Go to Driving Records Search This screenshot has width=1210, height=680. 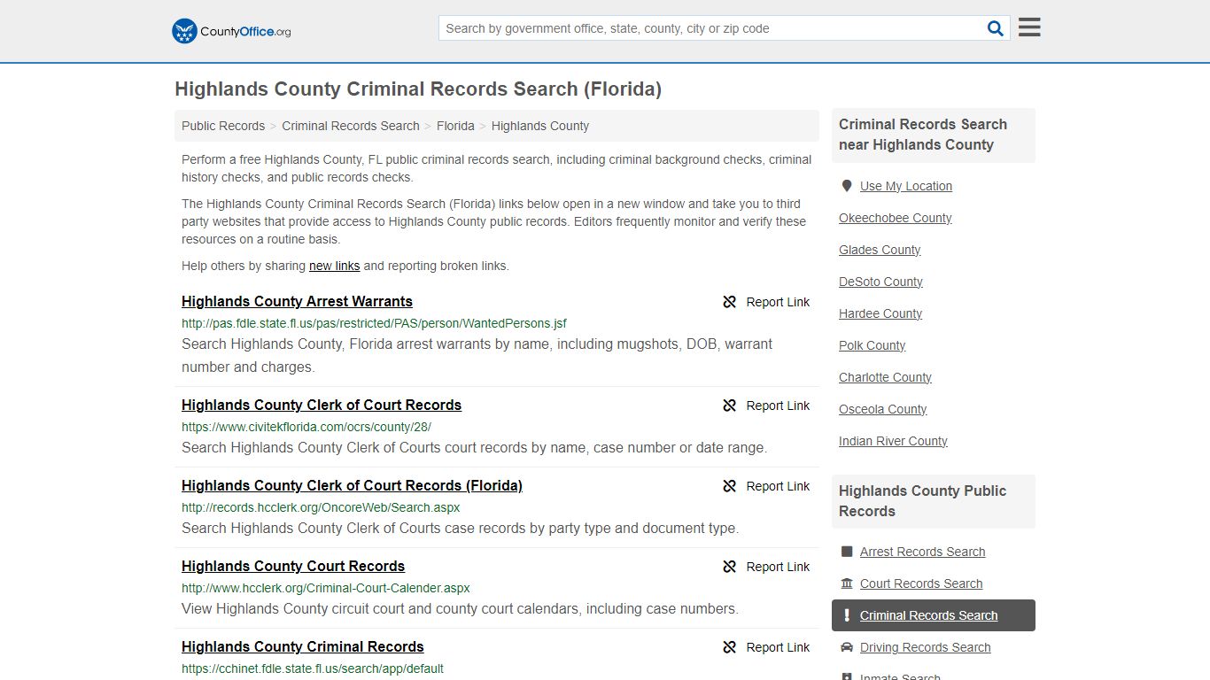pos(925,647)
